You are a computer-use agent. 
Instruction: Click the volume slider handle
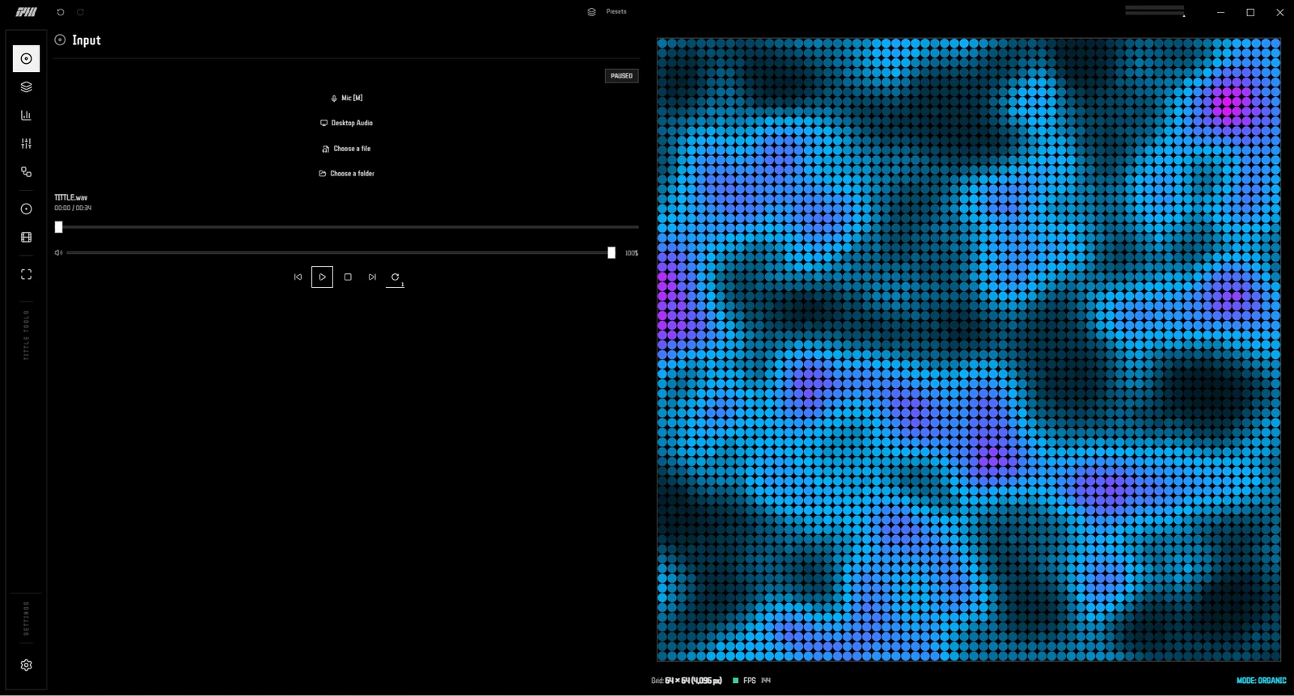coord(611,253)
